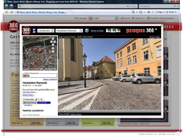Click the Add to Favorites icon
The width and height of the screenshot is (183, 136).
pyautogui.click(x=12, y=12)
